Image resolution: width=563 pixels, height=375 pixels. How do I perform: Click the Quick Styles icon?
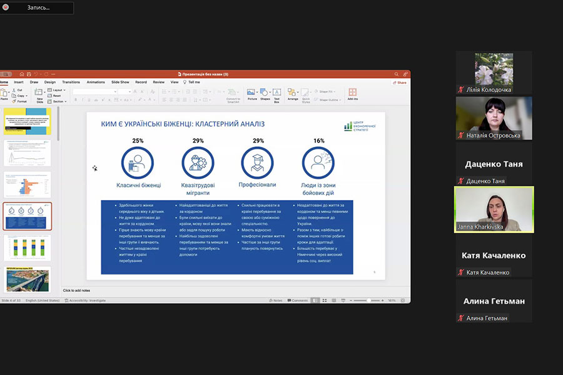pos(306,93)
